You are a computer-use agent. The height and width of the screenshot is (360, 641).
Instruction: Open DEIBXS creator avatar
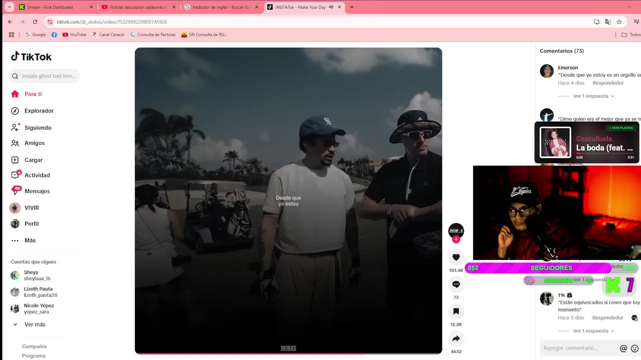456,230
